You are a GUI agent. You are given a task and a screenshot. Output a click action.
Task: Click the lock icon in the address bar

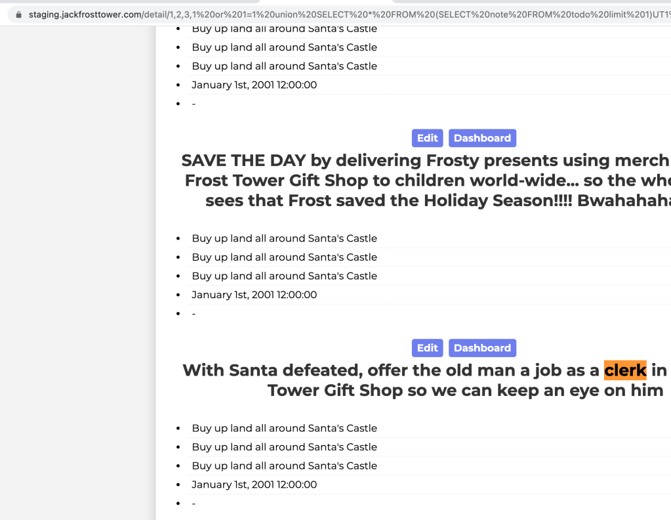[x=18, y=14]
